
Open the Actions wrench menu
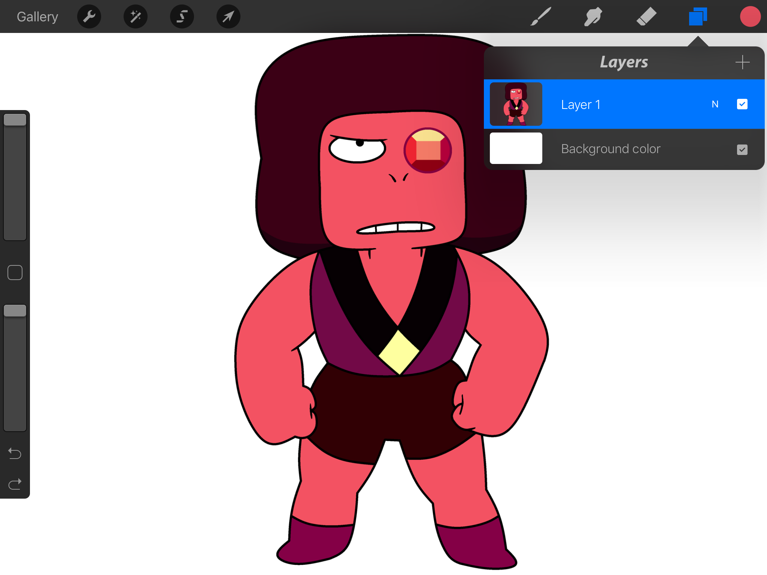89,16
